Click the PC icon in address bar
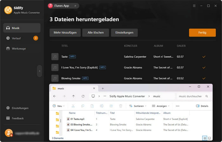The width and height of the screenshot is (222, 142). pos(93,96)
